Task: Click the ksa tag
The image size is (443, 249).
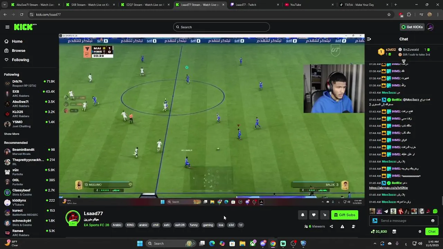Action: 221,225
